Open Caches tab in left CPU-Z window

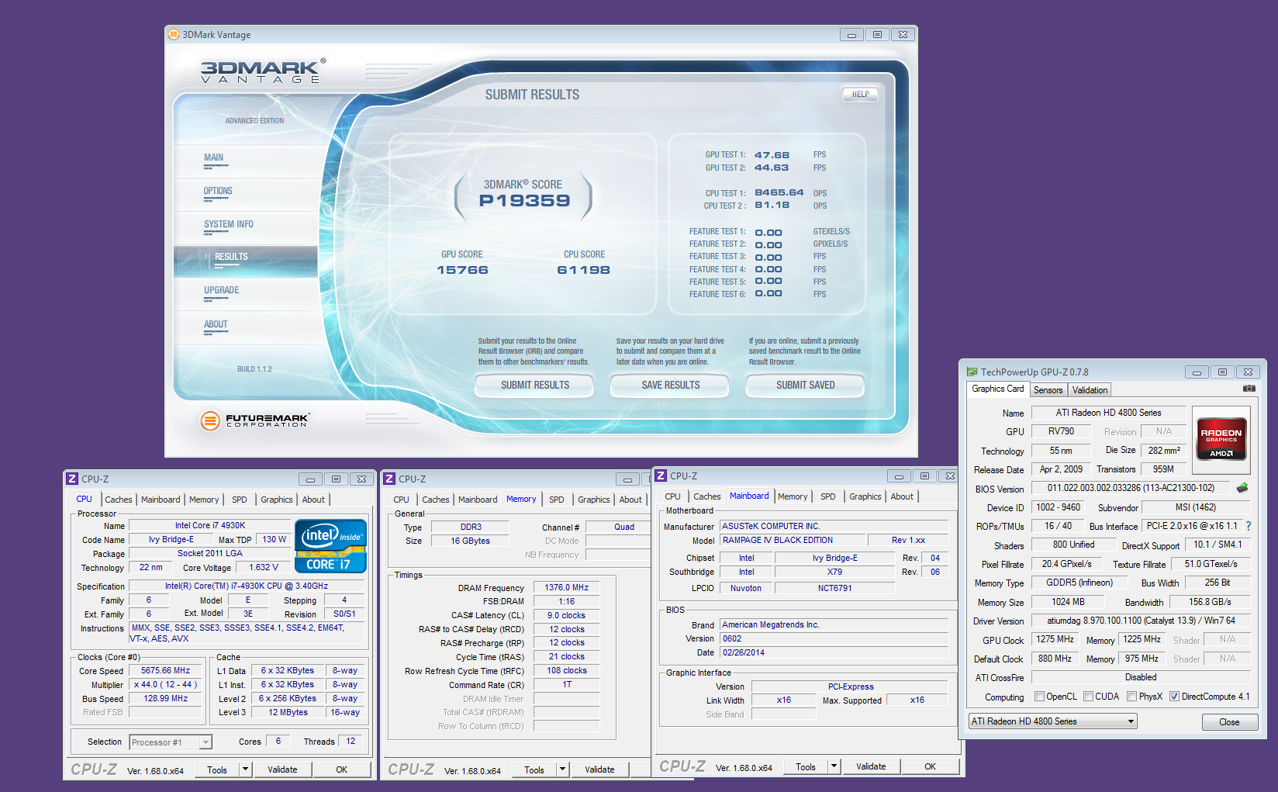coord(119,500)
